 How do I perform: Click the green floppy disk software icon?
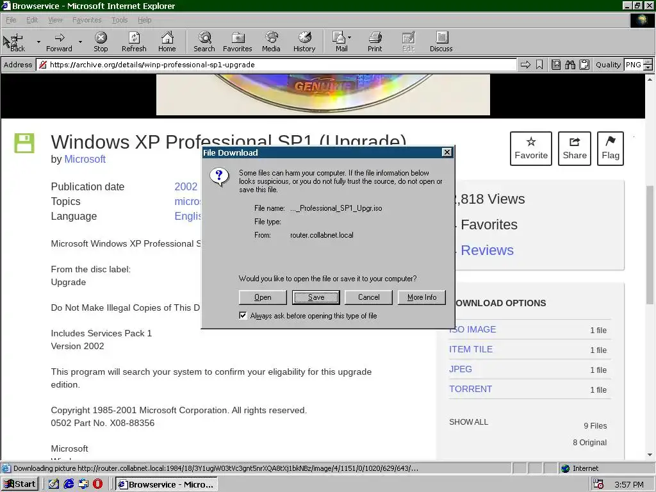[x=24, y=143]
